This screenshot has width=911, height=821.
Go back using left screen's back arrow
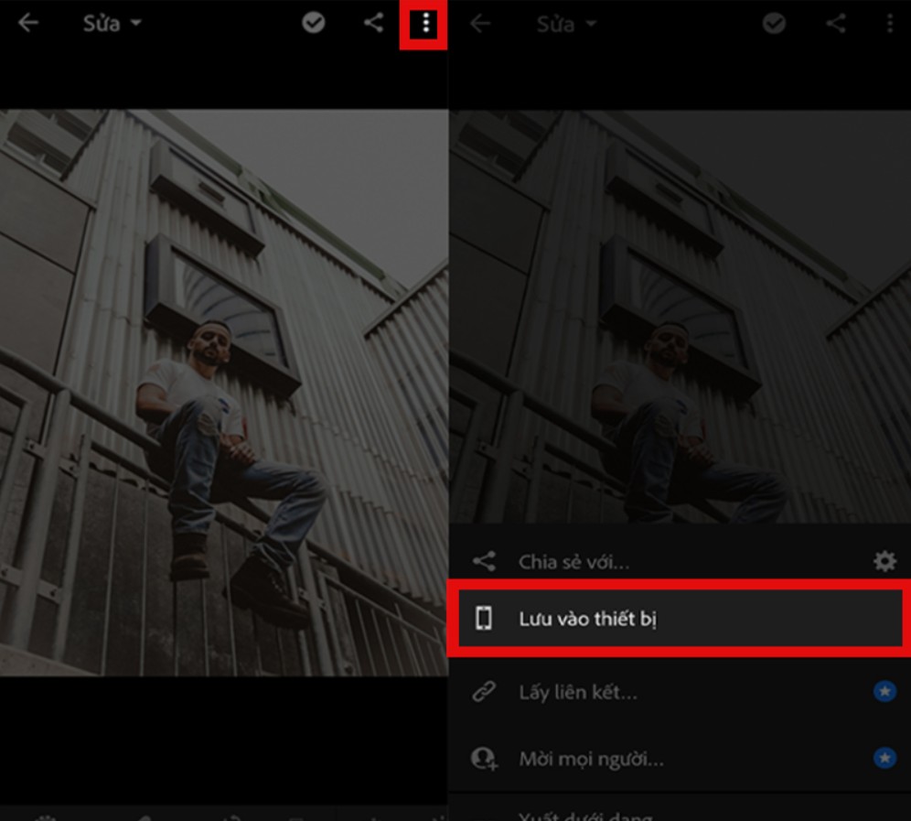pos(28,23)
